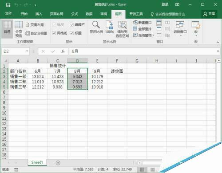Click the Sheet1 tab

[x=37, y=162]
